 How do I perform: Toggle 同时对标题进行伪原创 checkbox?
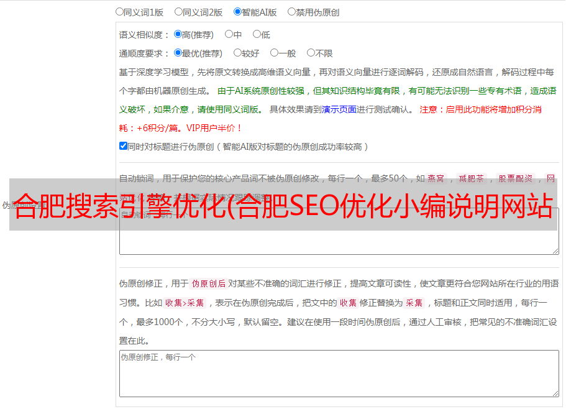coord(123,146)
